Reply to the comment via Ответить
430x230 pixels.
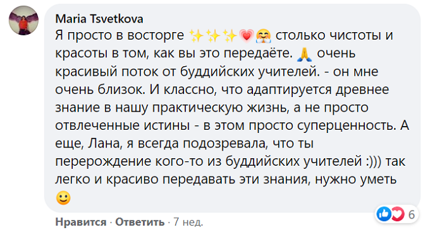(140, 222)
